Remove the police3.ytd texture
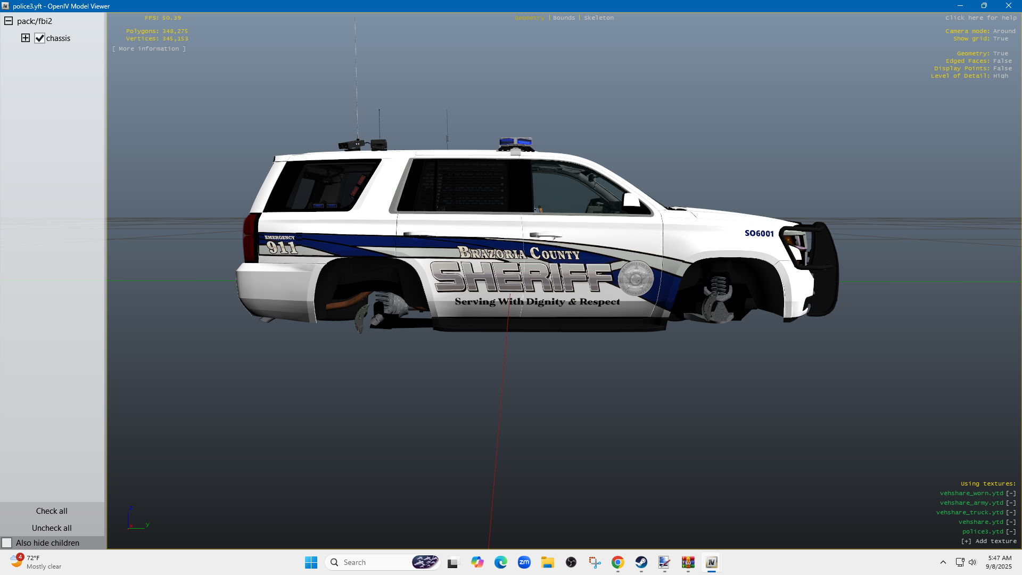This screenshot has height=575, width=1022. 1011,531
